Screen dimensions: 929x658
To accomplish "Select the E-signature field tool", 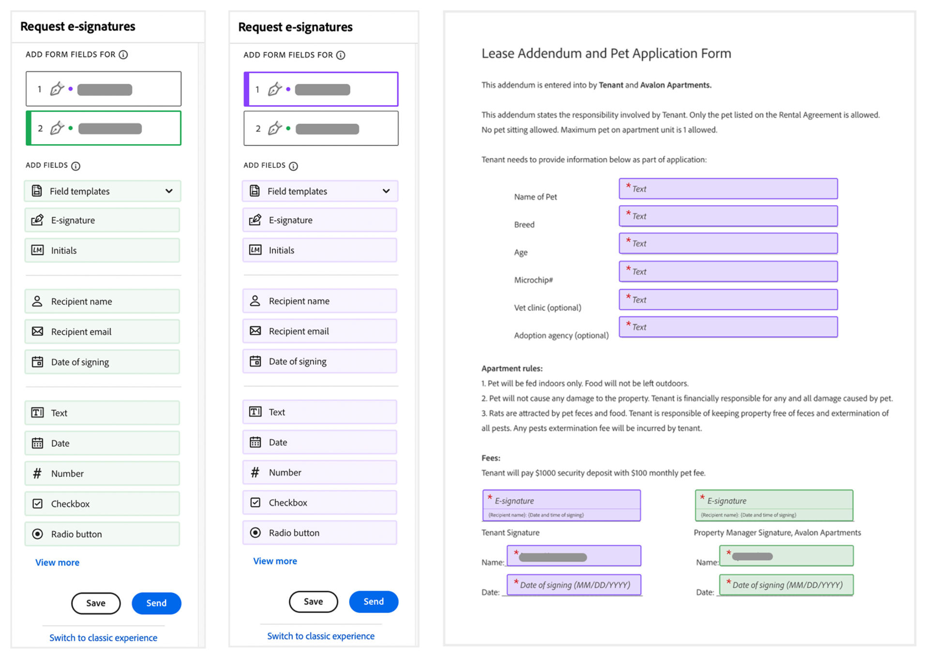I will click(102, 220).
